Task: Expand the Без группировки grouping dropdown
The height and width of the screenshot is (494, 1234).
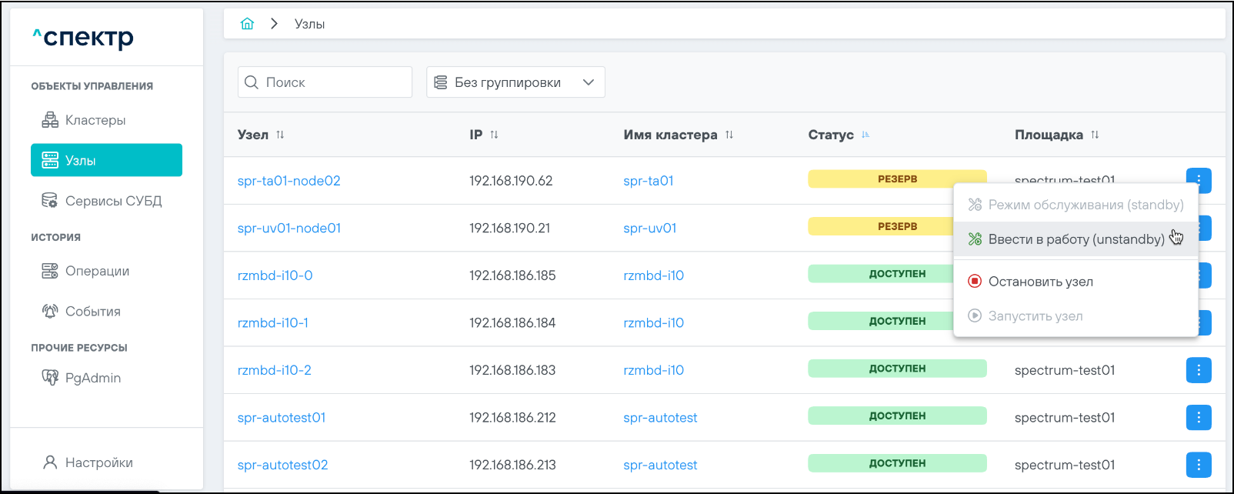Action: [x=515, y=82]
